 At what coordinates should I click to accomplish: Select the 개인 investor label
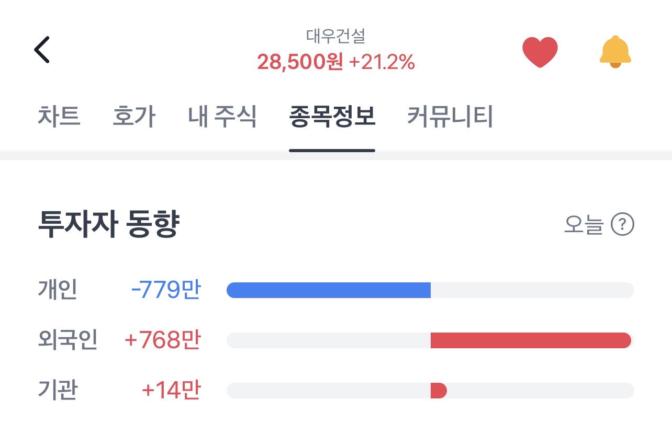58,290
